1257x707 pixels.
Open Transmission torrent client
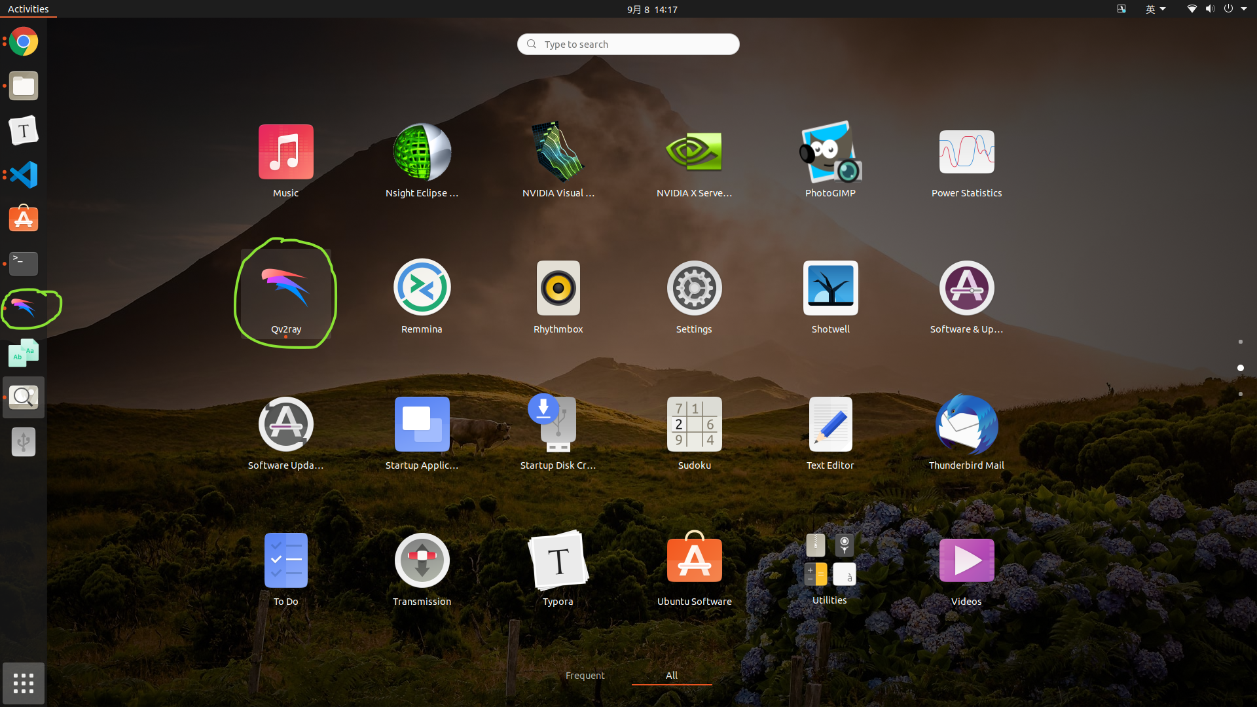[x=422, y=560]
